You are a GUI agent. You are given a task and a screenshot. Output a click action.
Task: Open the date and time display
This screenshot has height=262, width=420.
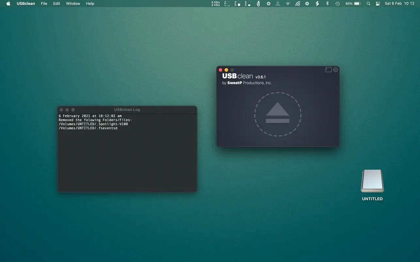(x=399, y=4)
